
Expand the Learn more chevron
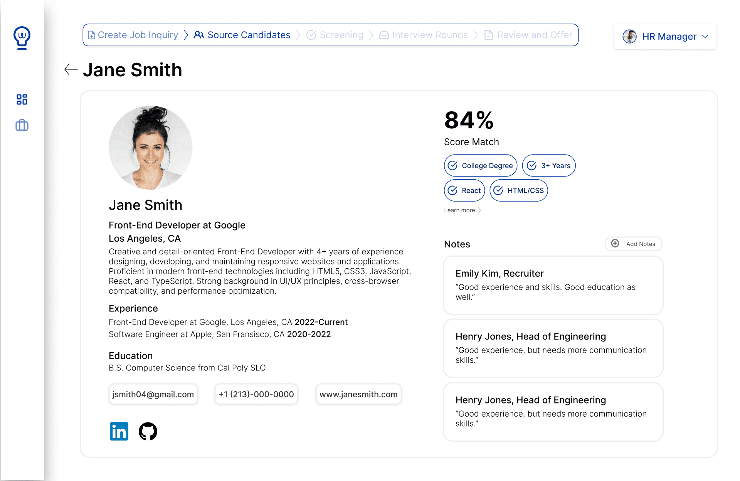(x=479, y=210)
